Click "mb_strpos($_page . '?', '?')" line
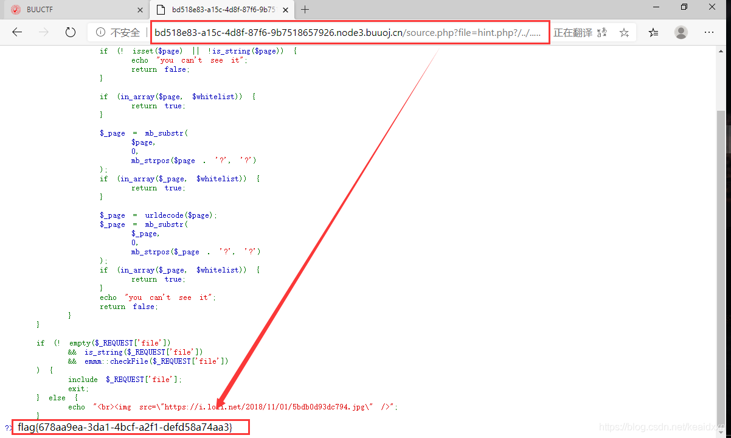The image size is (731, 438). coord(196,252)
